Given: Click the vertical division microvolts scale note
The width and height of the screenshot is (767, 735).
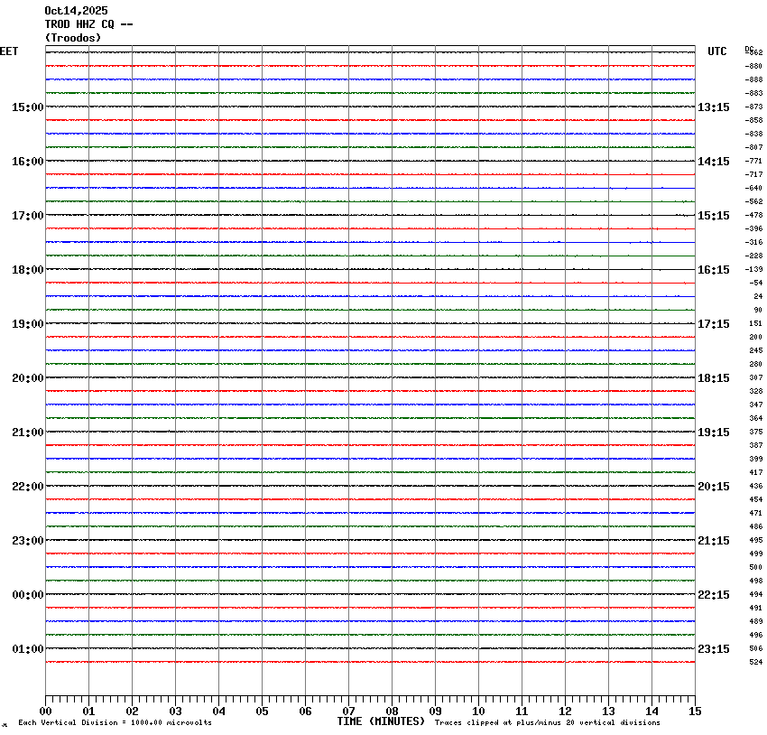Looking at the screenshot, I should [115, 723].
